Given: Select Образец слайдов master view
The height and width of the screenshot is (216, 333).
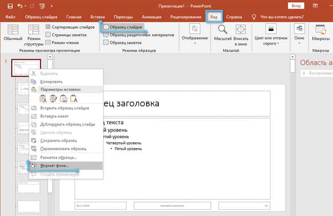Looking at the screenshot, I should (123, 27).
